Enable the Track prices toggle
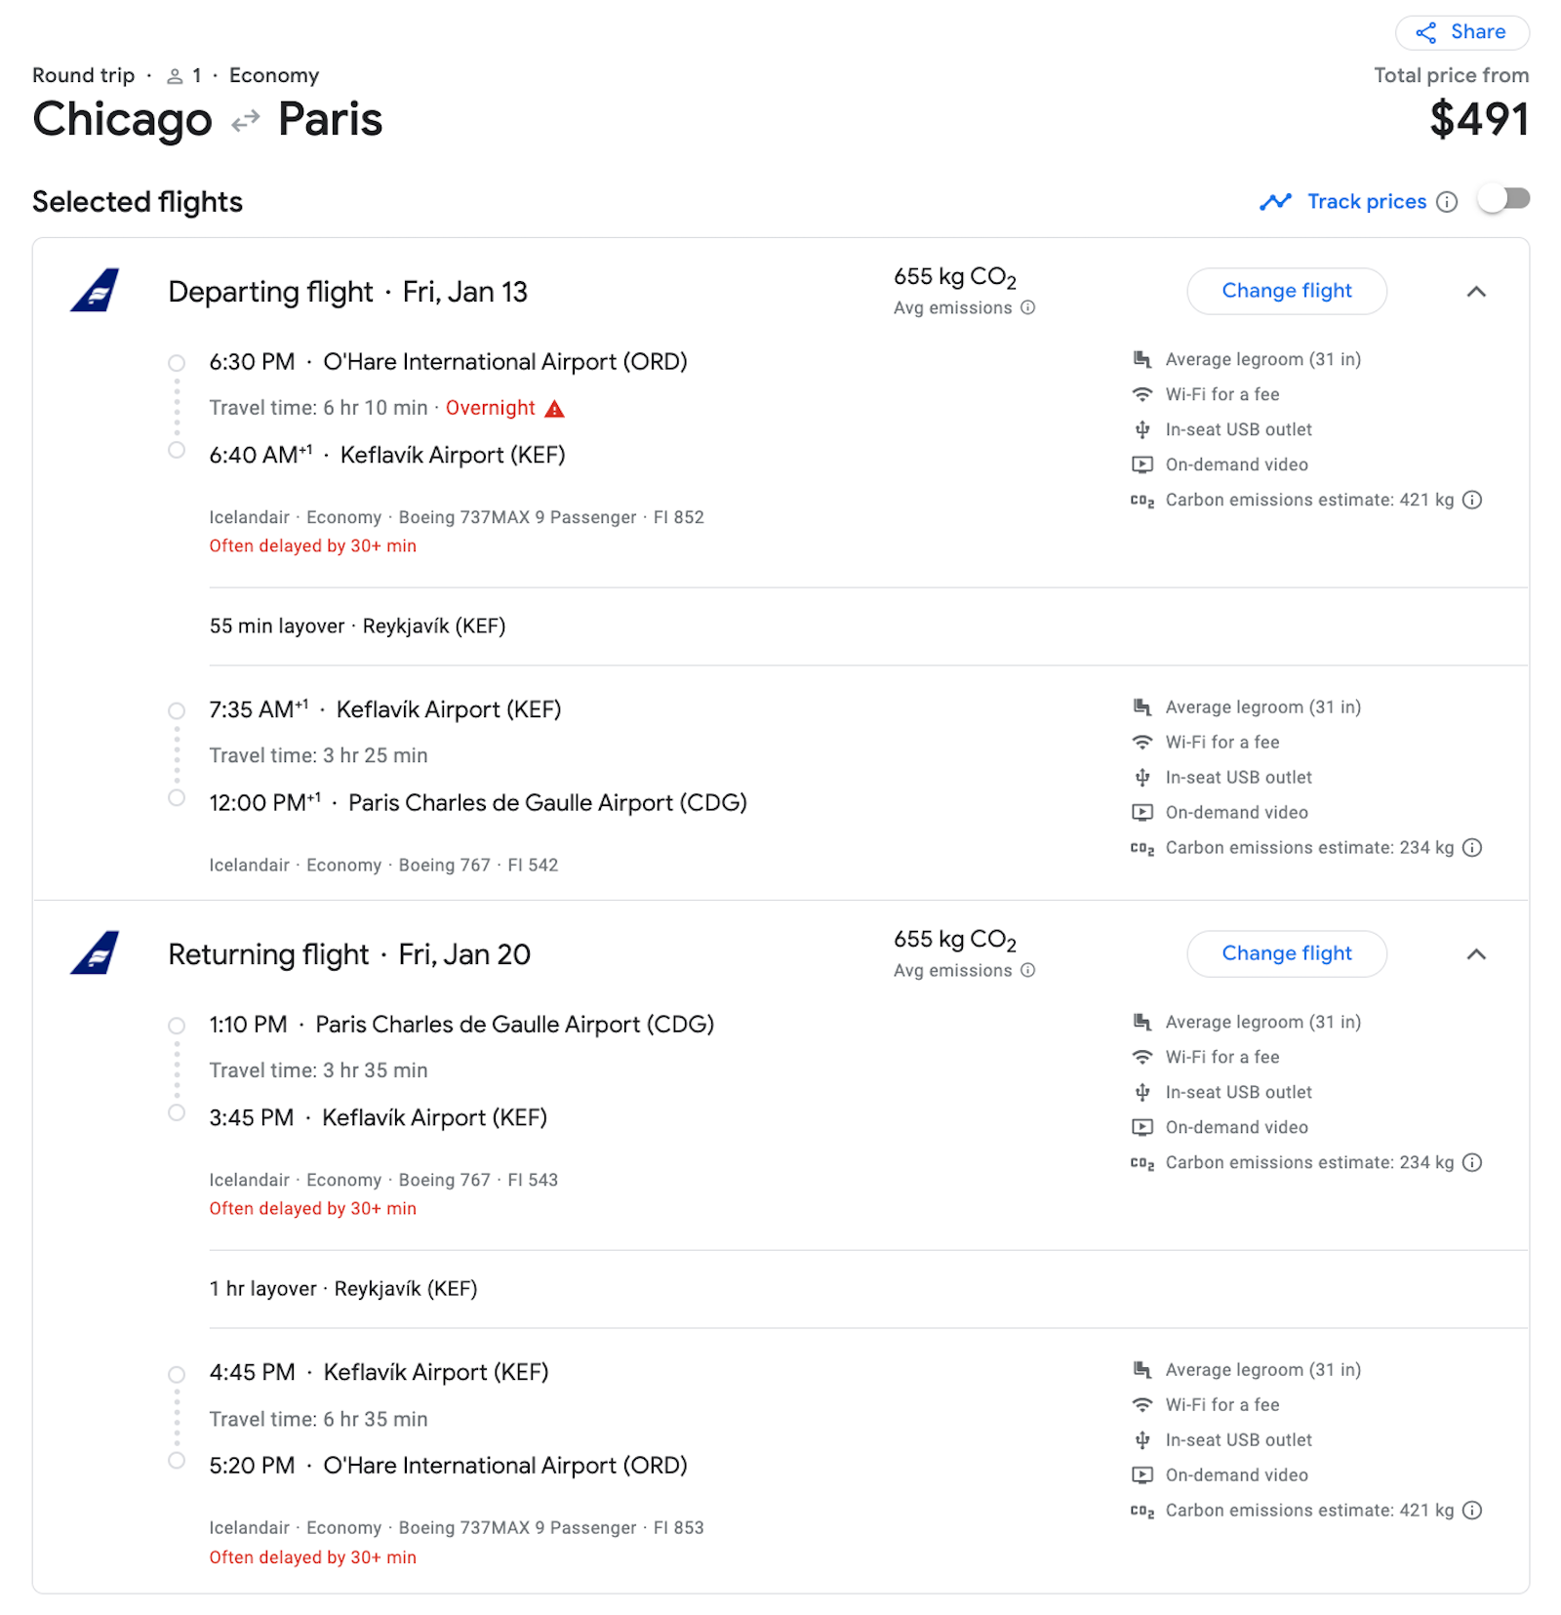Viewport: 1561px width, 1615px height. click(x=1503, y=199)
